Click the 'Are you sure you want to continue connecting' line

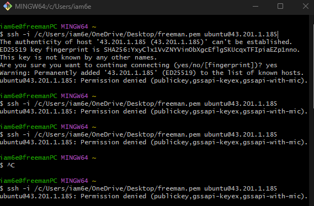pyautogui.click(x=139, y=65)
